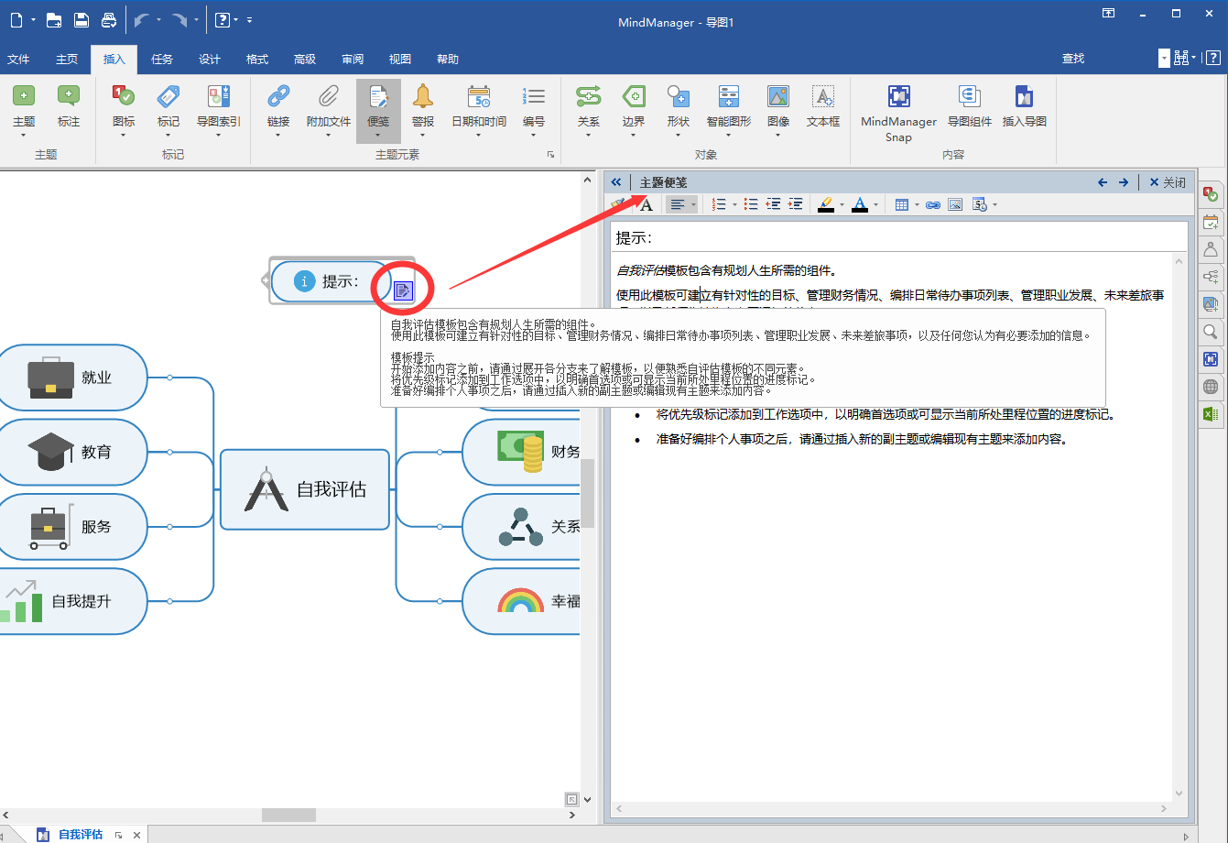Apply highlight color in the notes toolbar
This screenshot has height=843, width=1228.
tap(827, 203)
